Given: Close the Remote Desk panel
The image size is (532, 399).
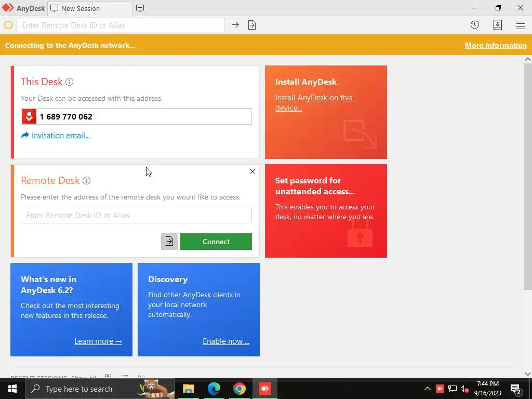Looking at the screenshot, I should pyautogui.click(x=252, y=171).
